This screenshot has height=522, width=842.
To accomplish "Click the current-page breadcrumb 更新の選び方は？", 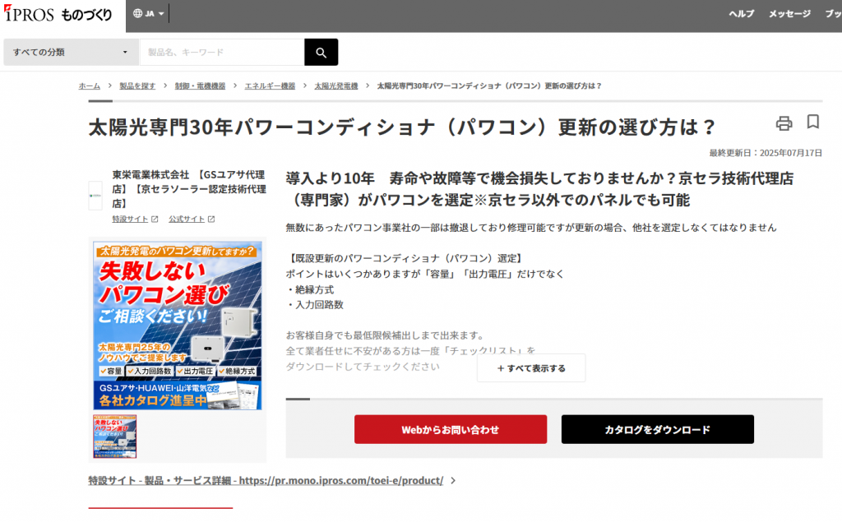I will [x=489, y=86].
